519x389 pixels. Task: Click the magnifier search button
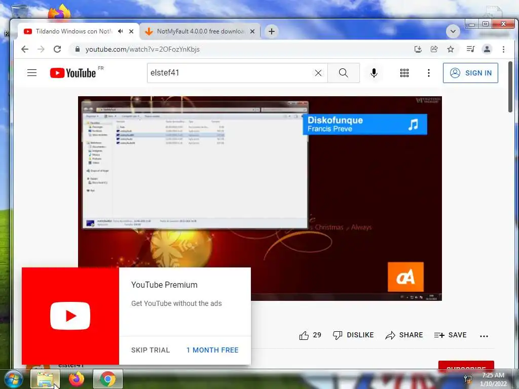(x=344, y=73)
